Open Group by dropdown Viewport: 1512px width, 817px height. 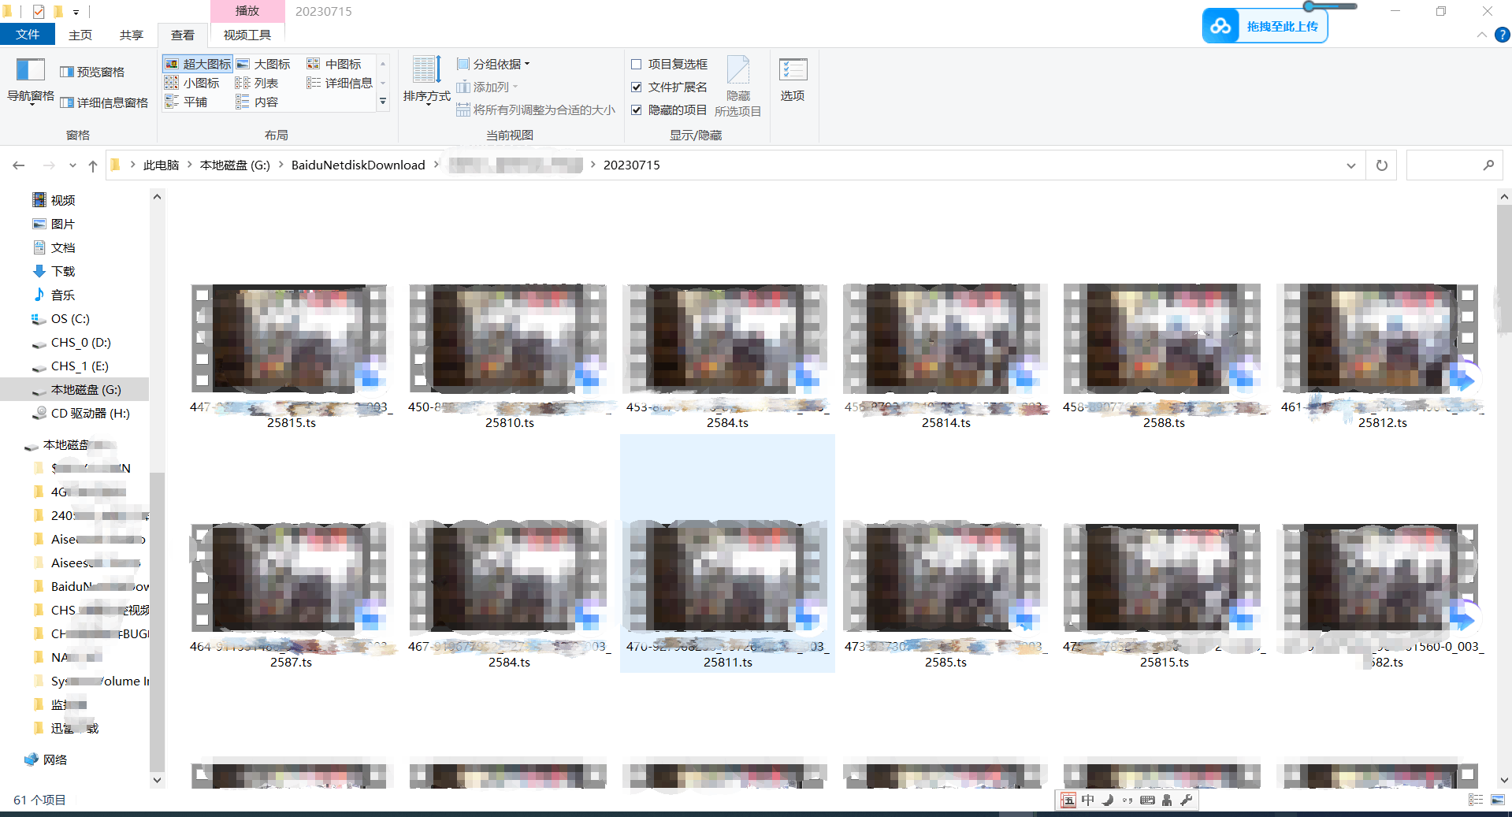[x=493, y=64]
